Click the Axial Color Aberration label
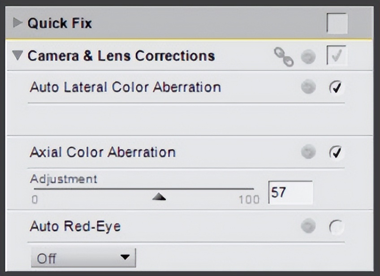380x276 pixels. pyautogui.click(x=103, y=152)
